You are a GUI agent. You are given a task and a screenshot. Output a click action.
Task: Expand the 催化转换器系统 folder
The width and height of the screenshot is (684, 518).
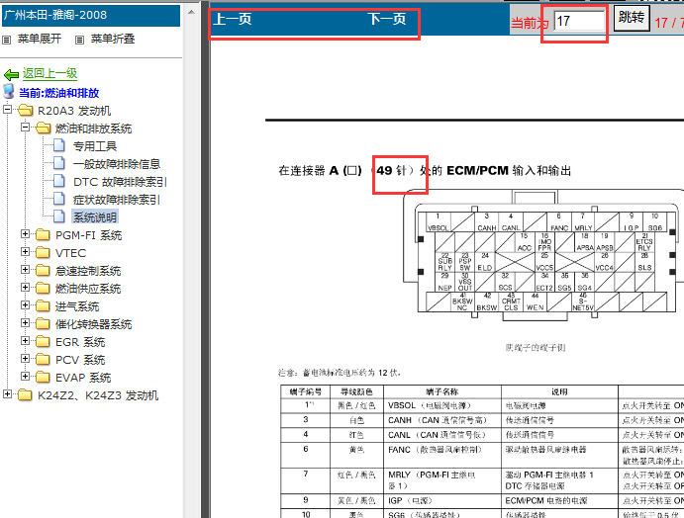[26, 323]
